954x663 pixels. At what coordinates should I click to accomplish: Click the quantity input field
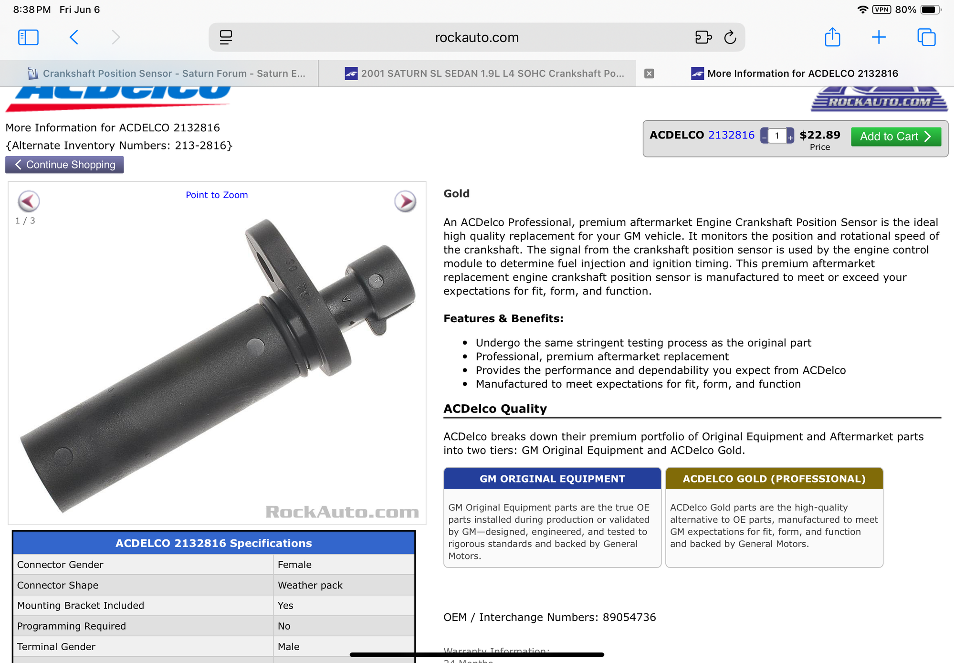coord(777,136)
